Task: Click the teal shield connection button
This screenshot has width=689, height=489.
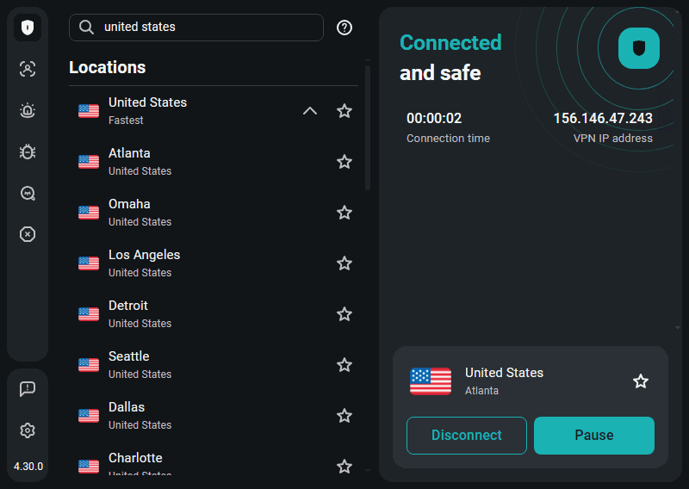Action: pyautogui.click(x=639, y=48)
